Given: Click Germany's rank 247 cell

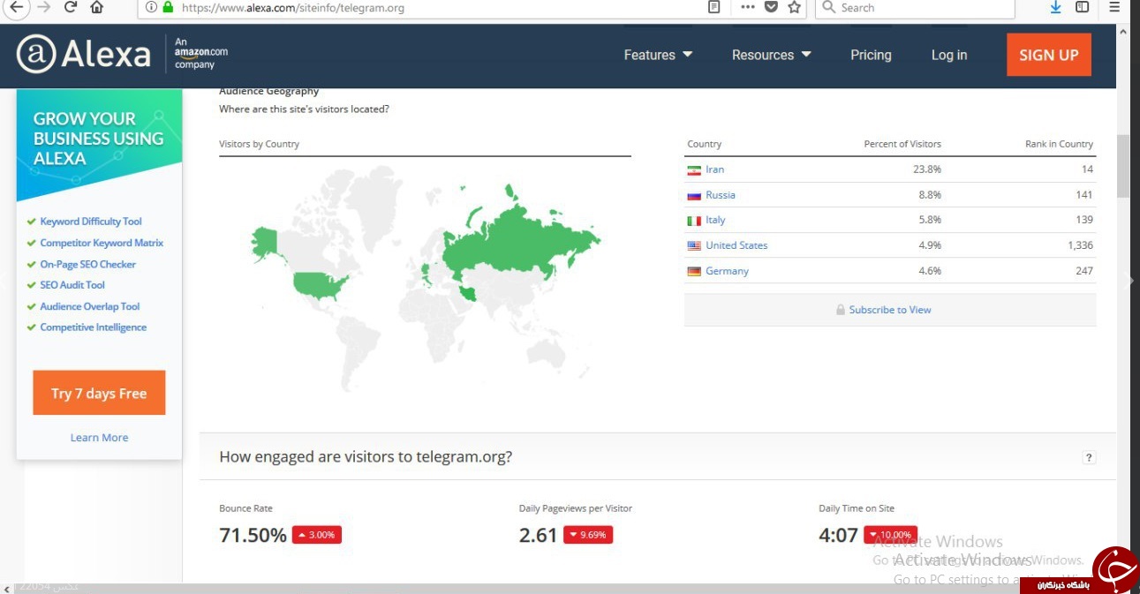Looking at the screenshot, I should 1084,271.
